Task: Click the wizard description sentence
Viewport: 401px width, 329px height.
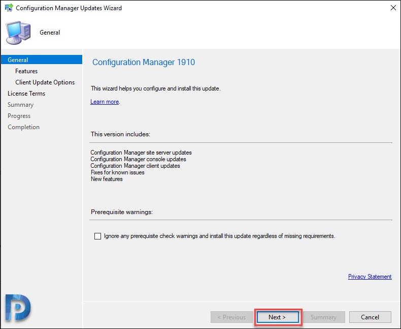Action: 156,88
